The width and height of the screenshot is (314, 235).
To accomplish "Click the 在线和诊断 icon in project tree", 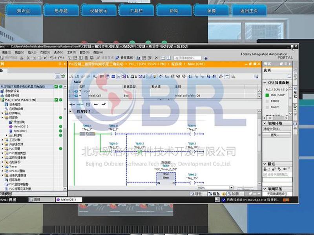I will pos(6,109).
